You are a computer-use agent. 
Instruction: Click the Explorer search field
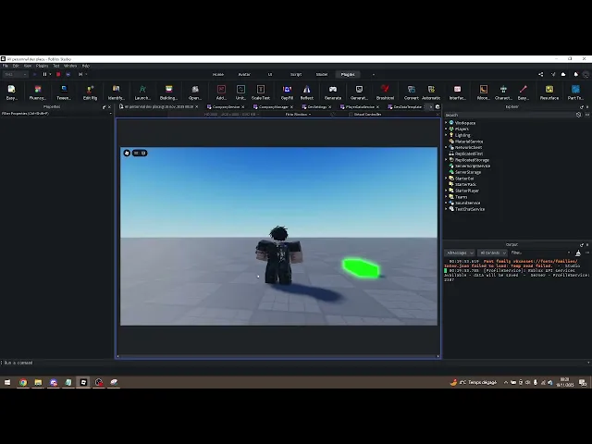coord(509,115)
